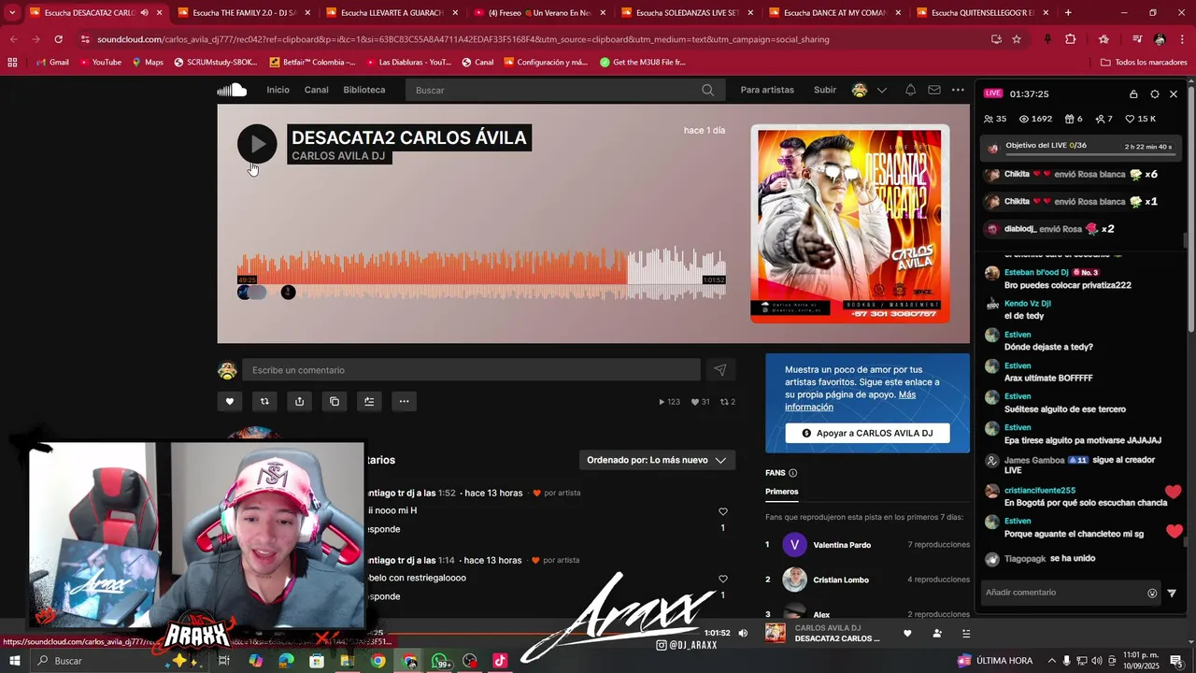Like comment 'belo con restriegaloooo'
This screenshot has width=1196, height=673.
coord(722,579)
